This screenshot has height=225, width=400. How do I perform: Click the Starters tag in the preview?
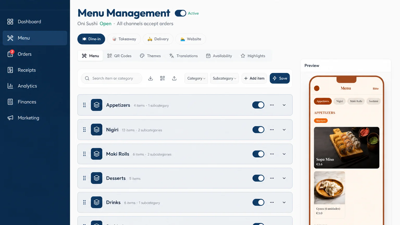click(321, 121)
